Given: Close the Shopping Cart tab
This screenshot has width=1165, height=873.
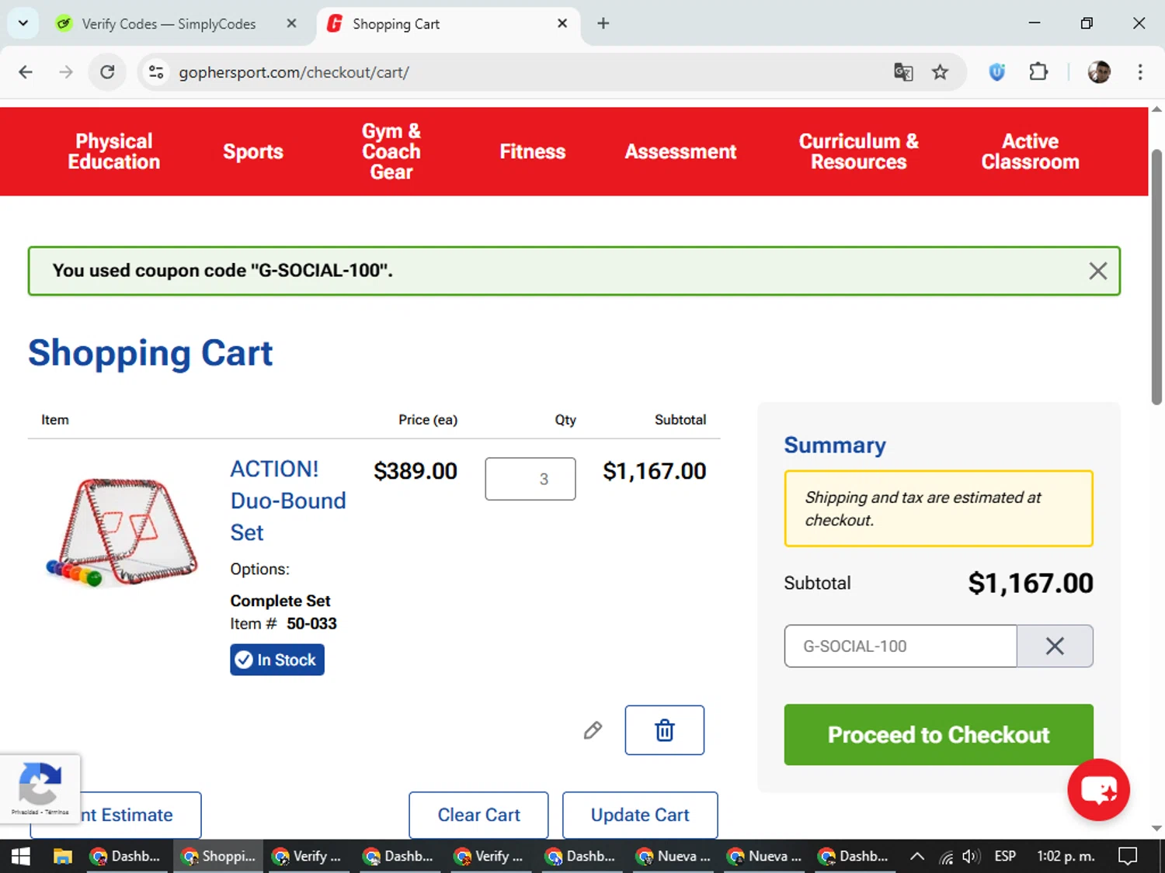Looking at the screenshot, I should [x=562, y=23].
